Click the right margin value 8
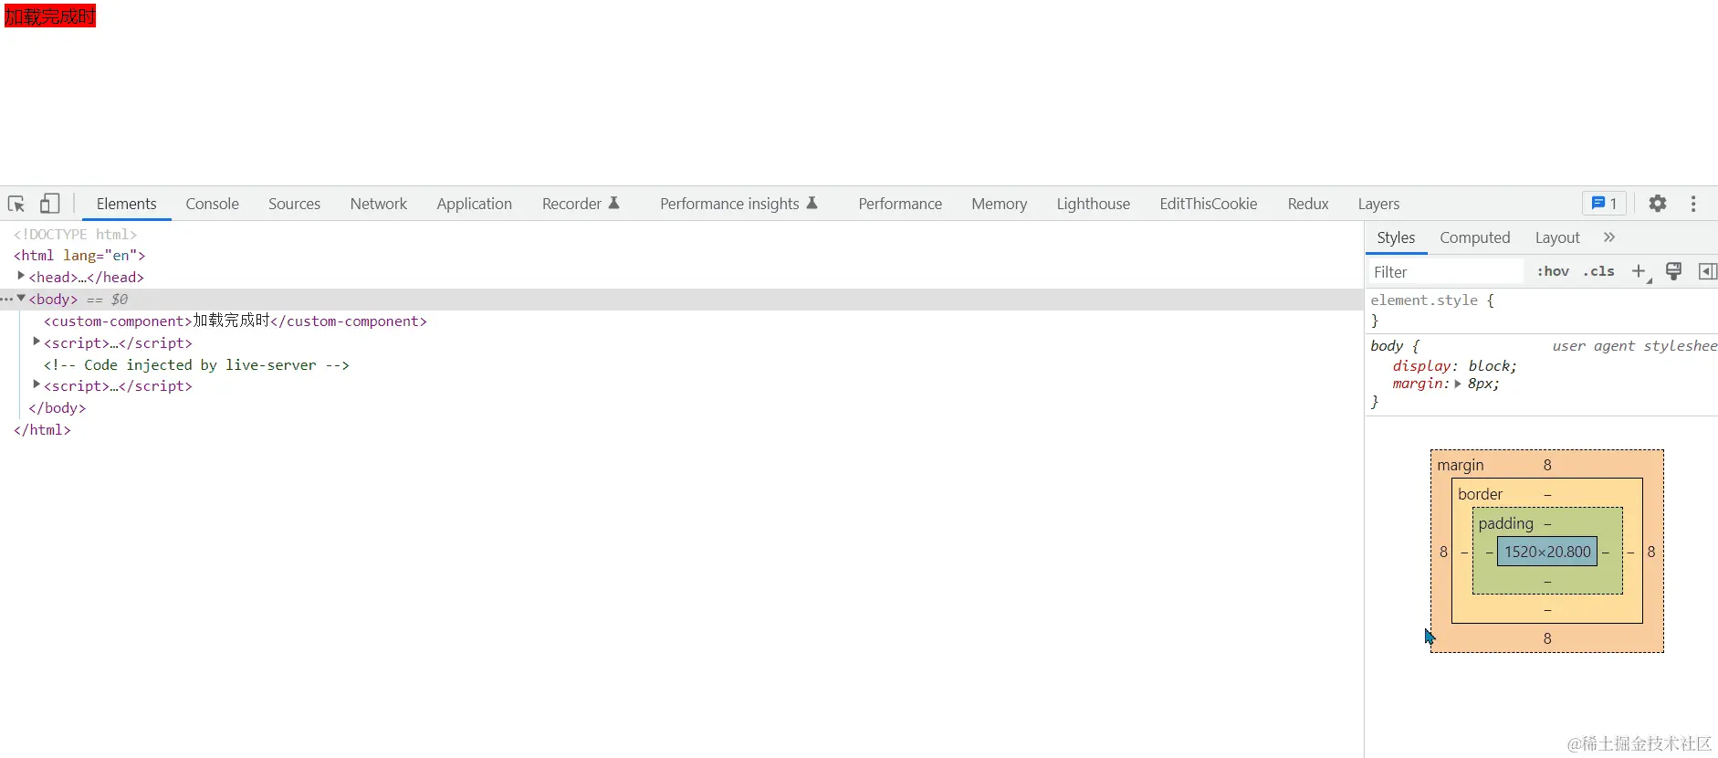The width and height of the screenshot is (1718, 758). [x=1651, y=552]
